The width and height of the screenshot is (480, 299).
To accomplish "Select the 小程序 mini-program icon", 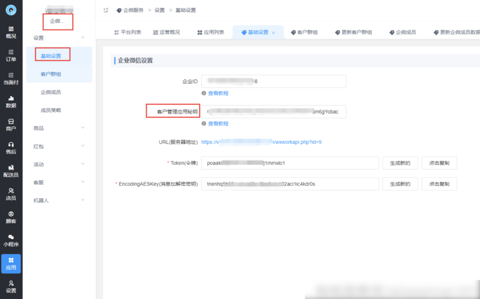I will 10,241.
